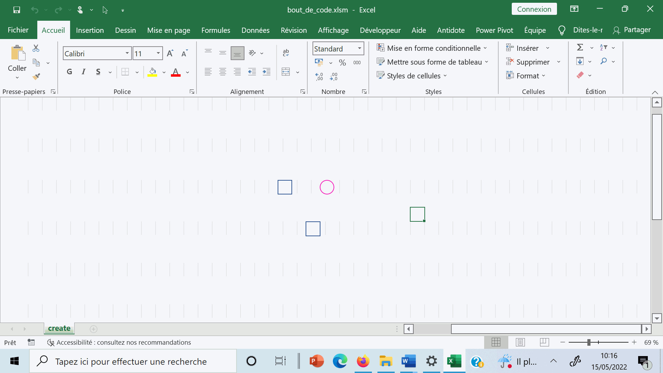The width and height of the screenshot is (663, 373).
Task: Toggle italic formatting
Action: (x=84, y=72)
